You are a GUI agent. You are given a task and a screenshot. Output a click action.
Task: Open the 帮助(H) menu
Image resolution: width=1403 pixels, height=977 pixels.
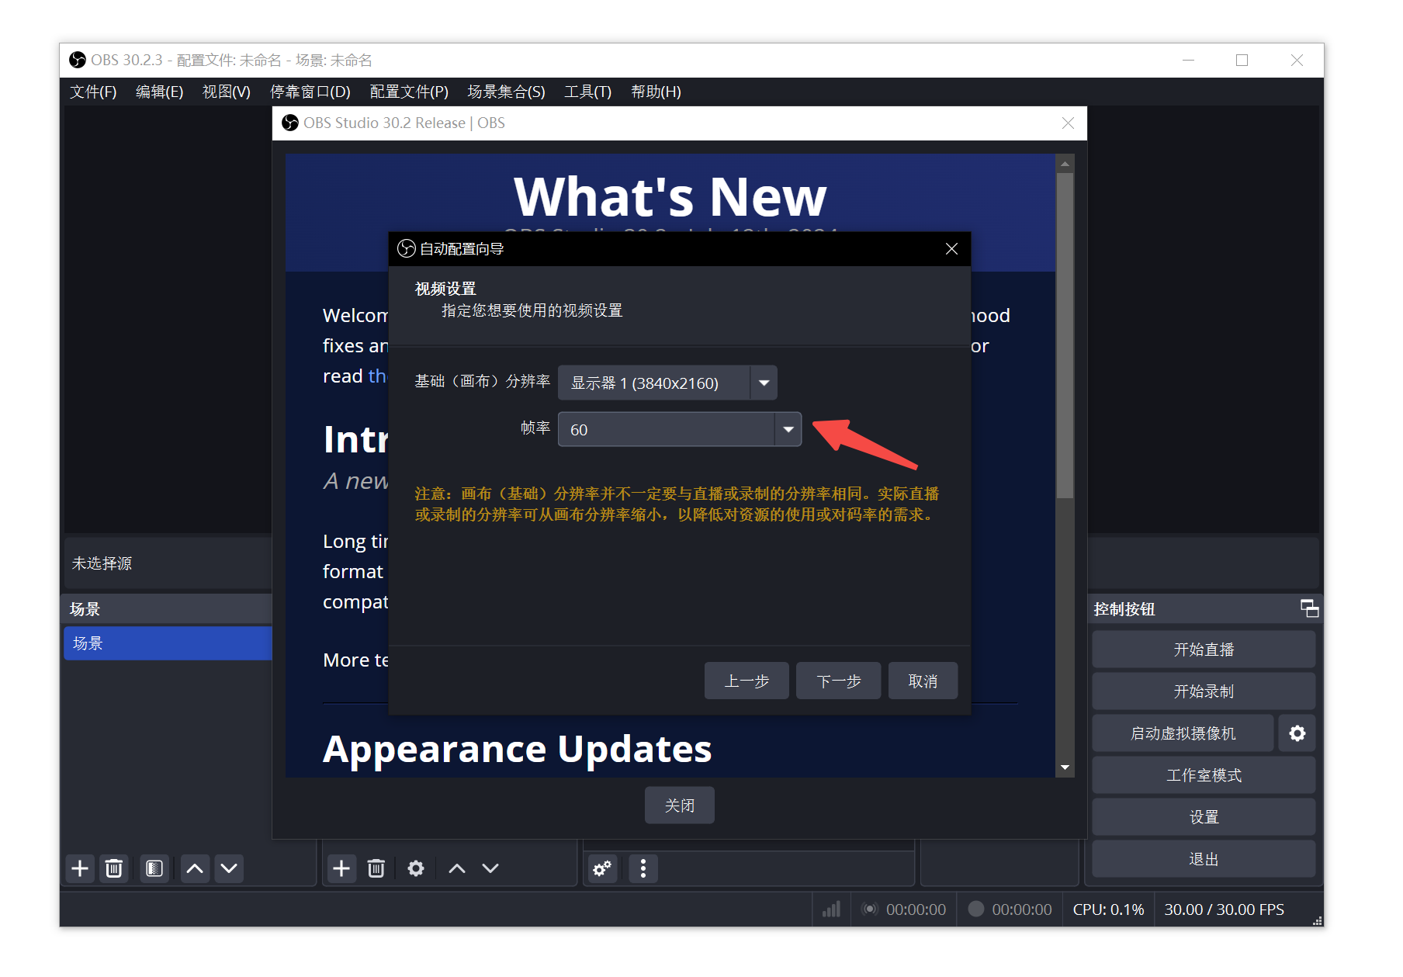point(656,92)
